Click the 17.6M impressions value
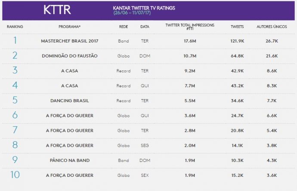This screenshot has height=191, width=297. click(190, 41)
